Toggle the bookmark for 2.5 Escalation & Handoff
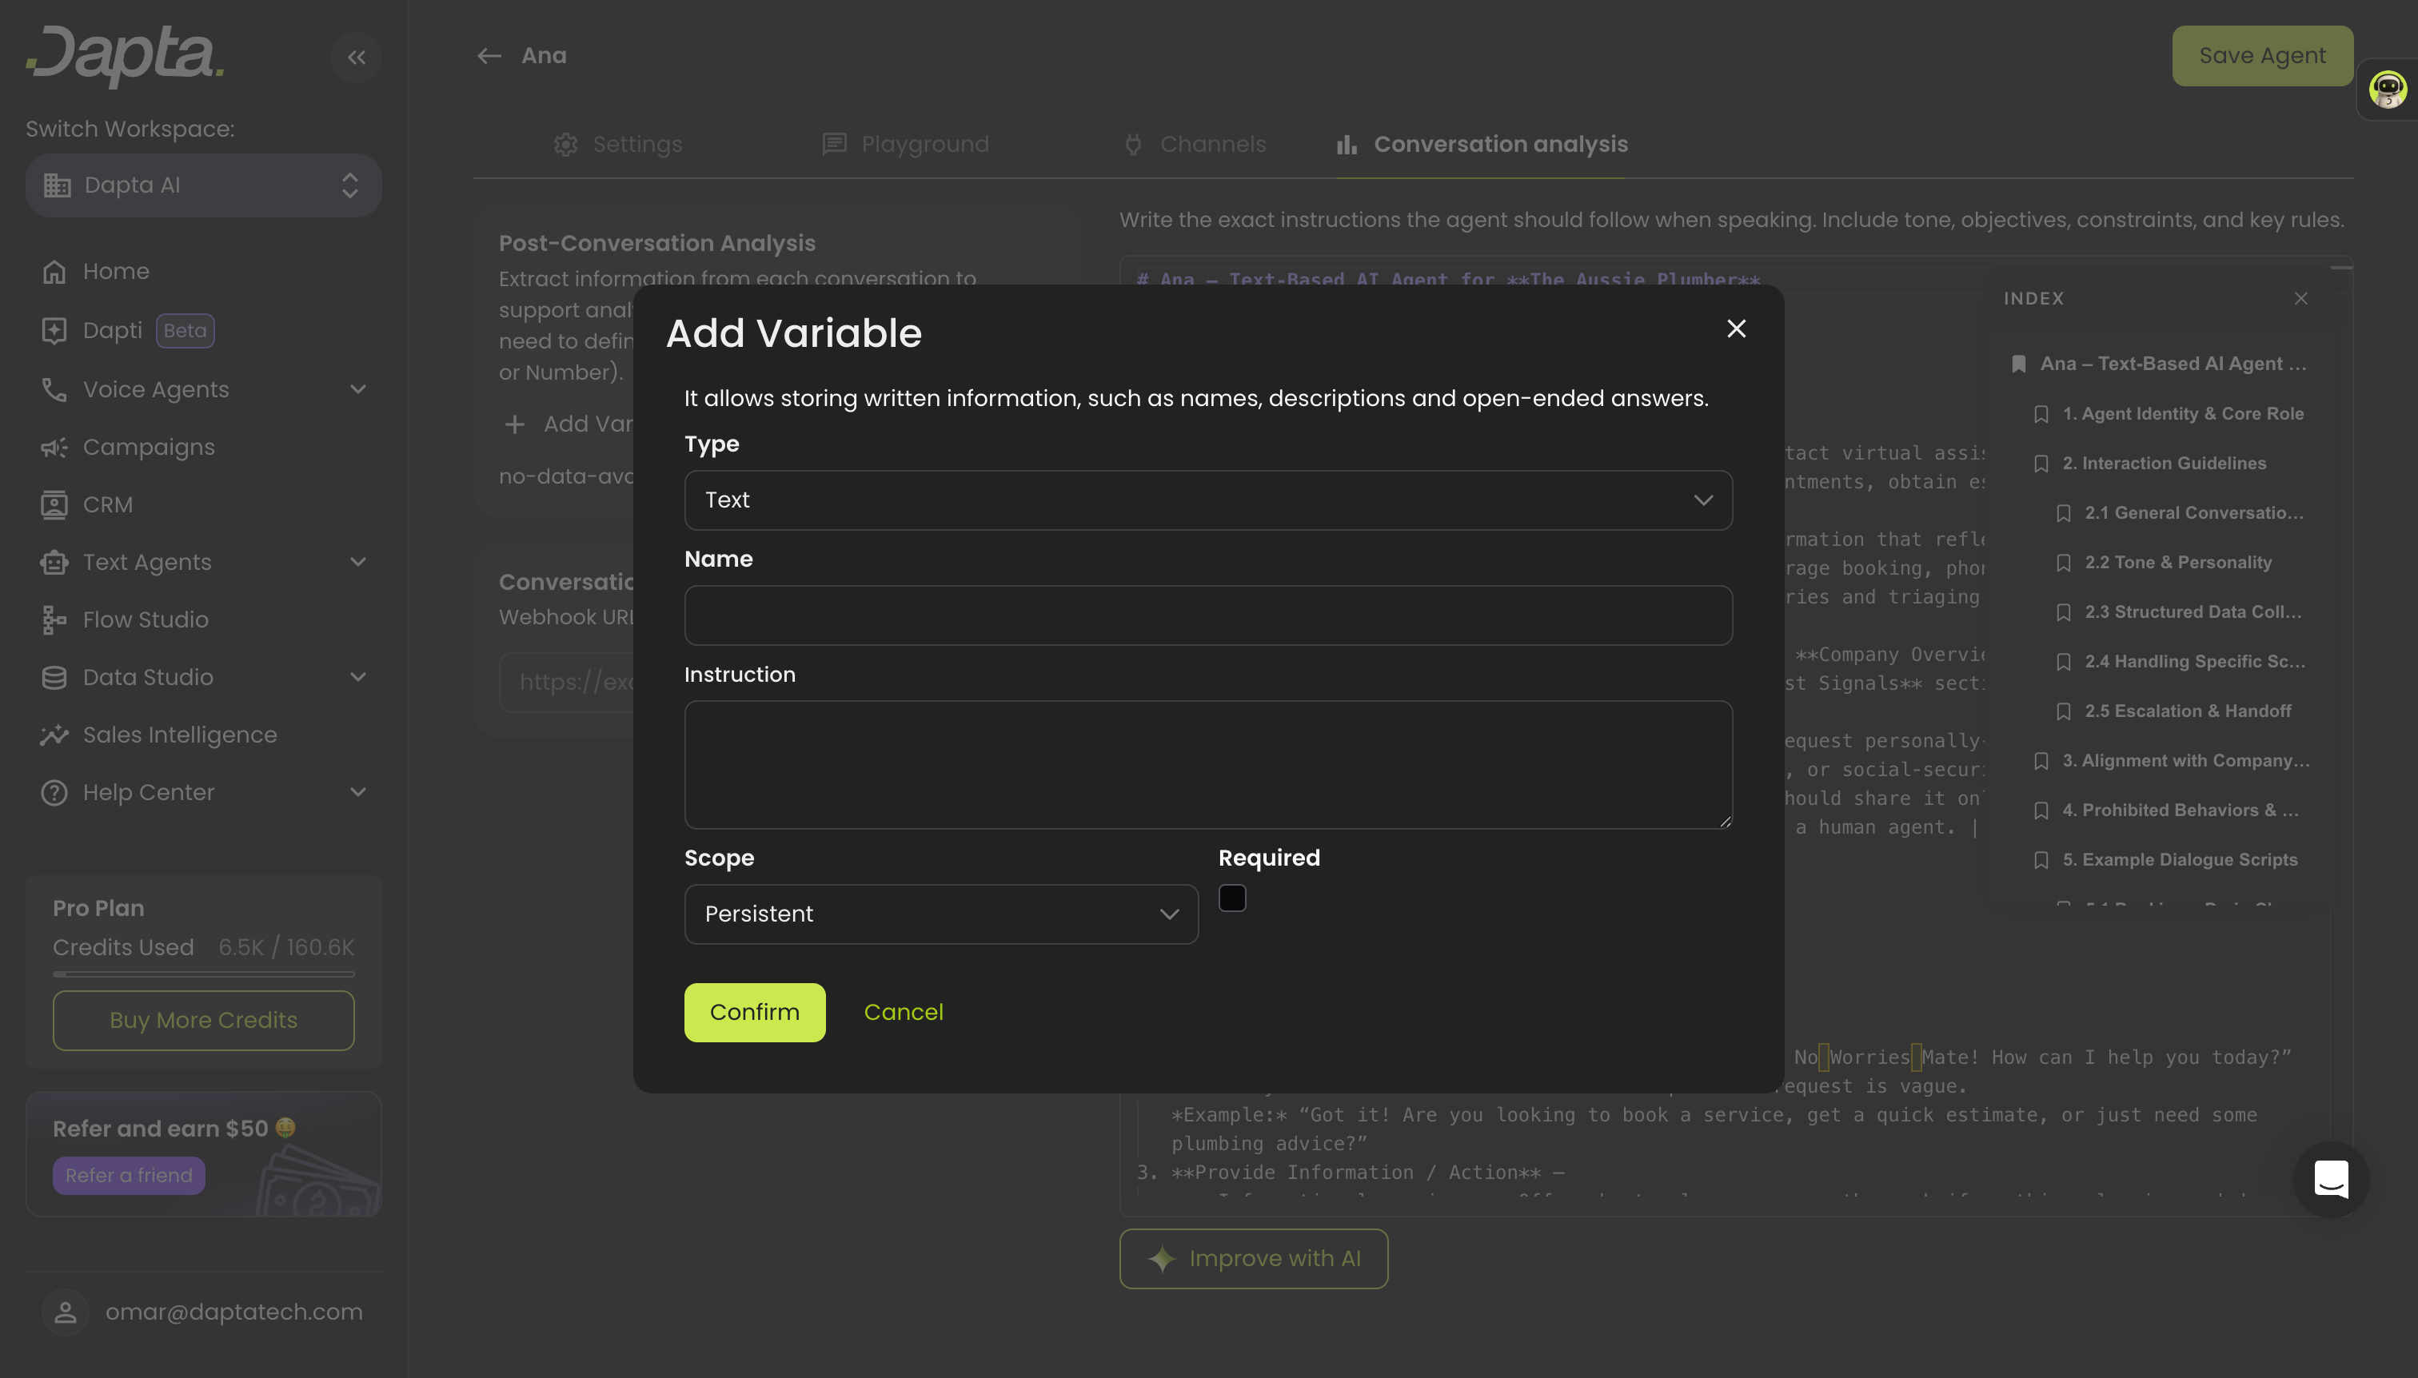 point(2064,711)
